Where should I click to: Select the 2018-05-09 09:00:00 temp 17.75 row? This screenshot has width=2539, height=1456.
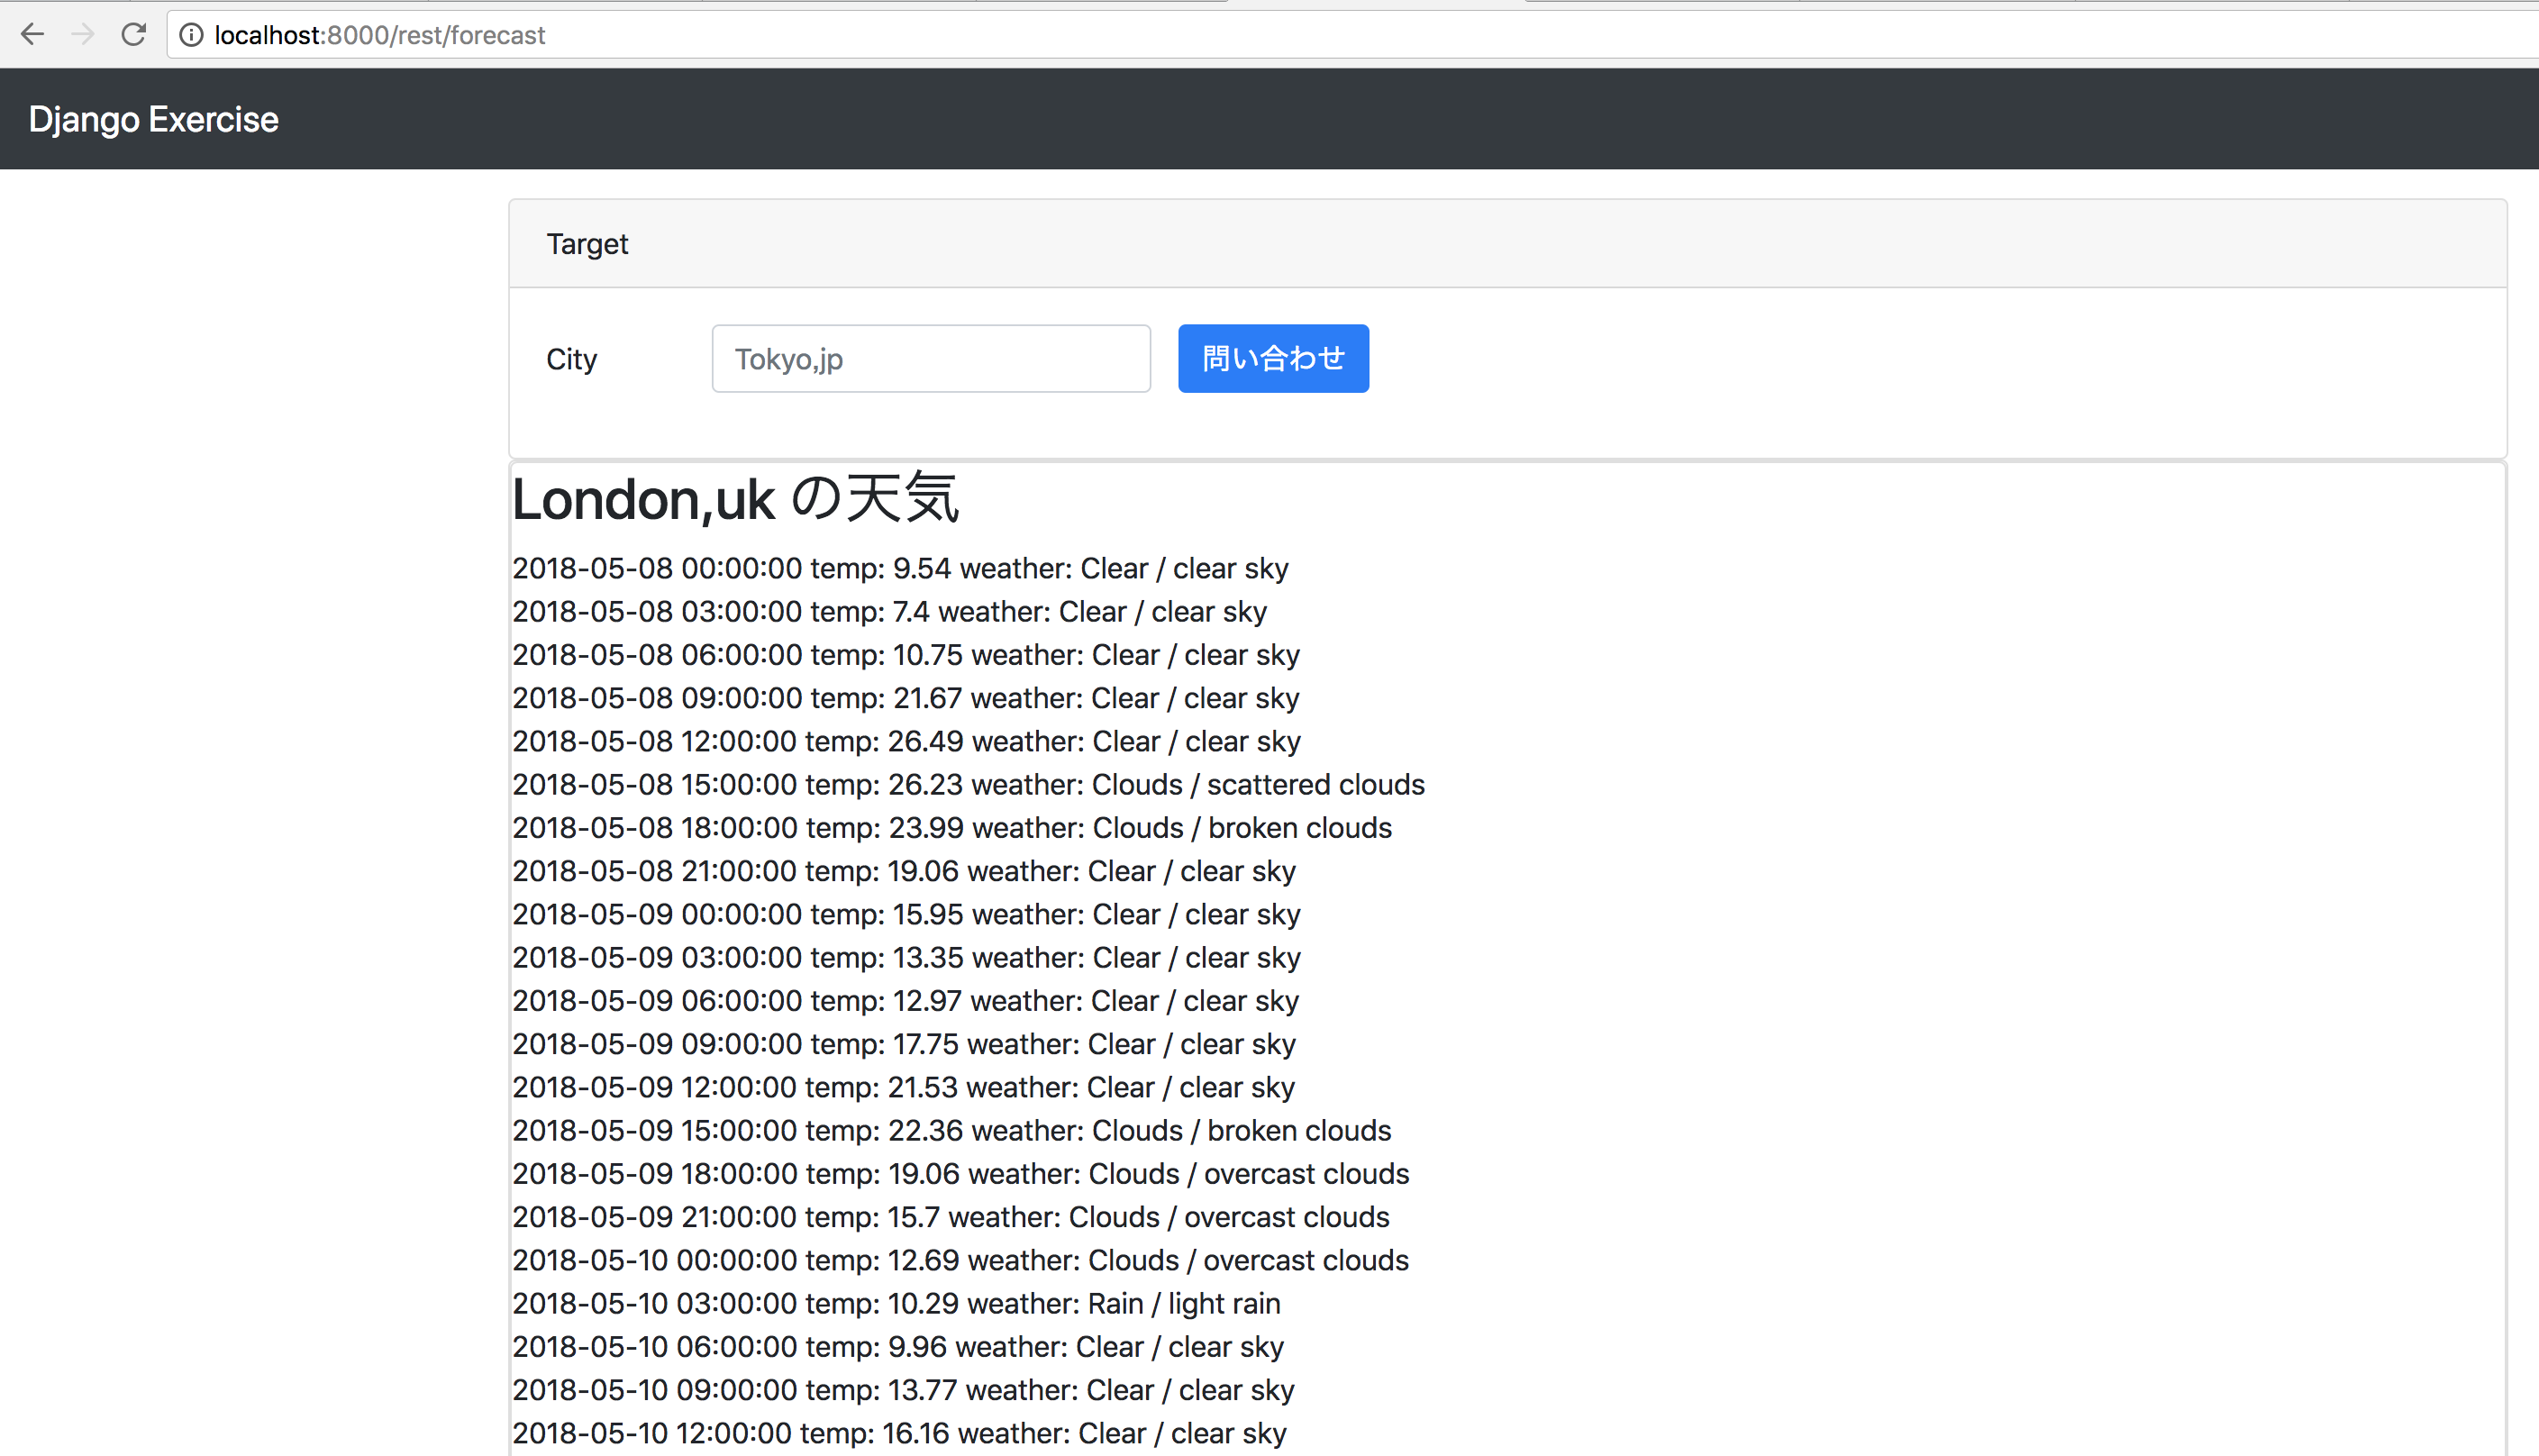[x=904, y=1044]
